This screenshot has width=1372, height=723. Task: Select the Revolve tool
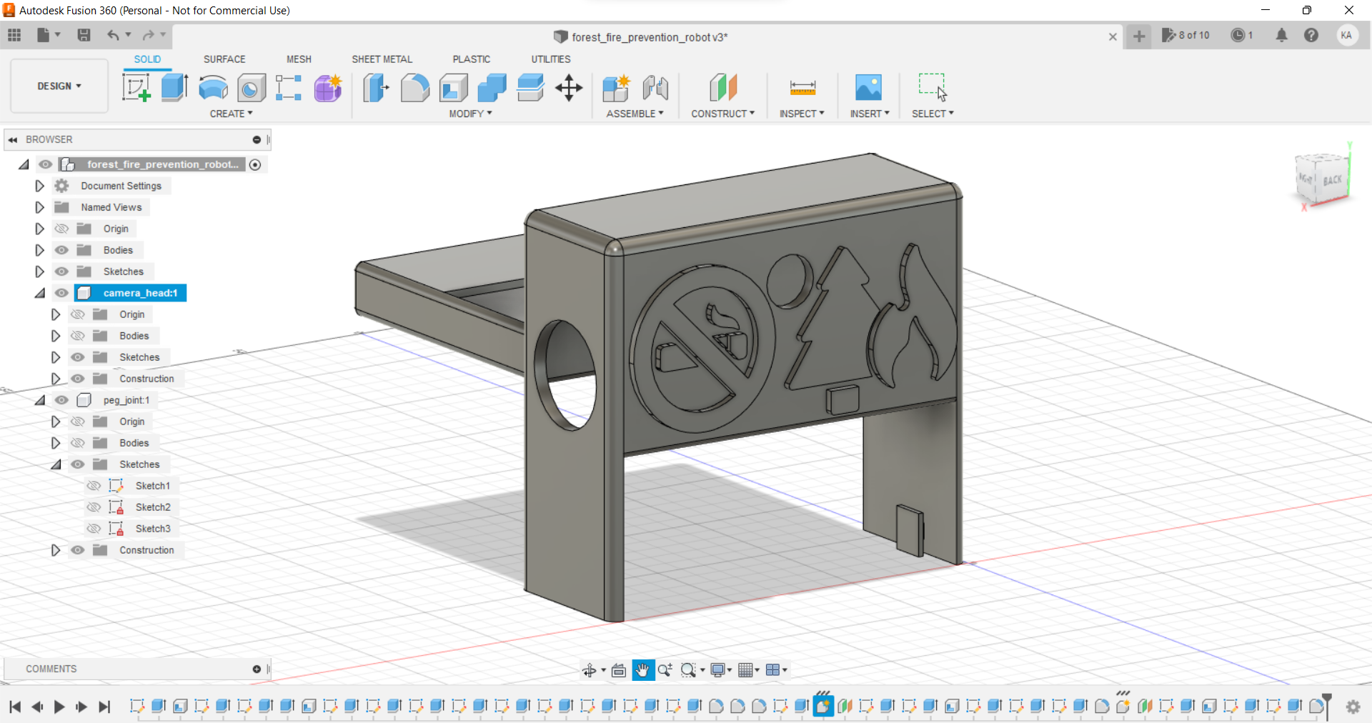point(212,87)
